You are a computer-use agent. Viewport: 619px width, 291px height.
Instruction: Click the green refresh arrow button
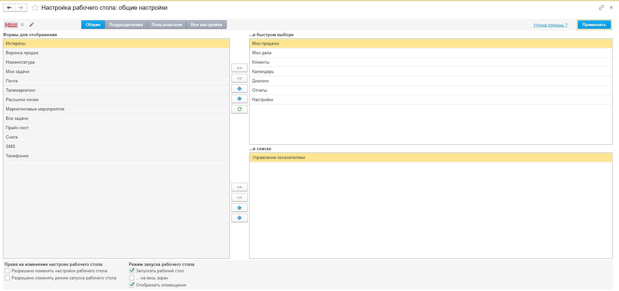click(239, 109)
